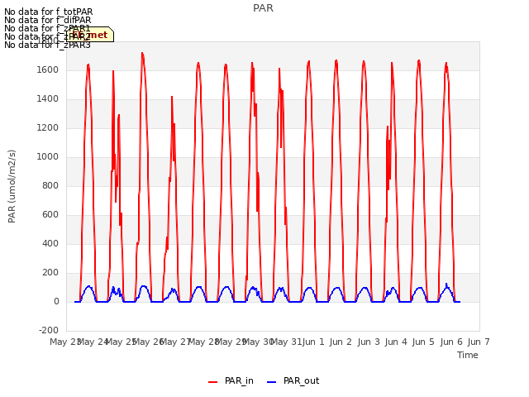
Task: Click the Jun 1 x-axis date label
Action: (313, 342)
